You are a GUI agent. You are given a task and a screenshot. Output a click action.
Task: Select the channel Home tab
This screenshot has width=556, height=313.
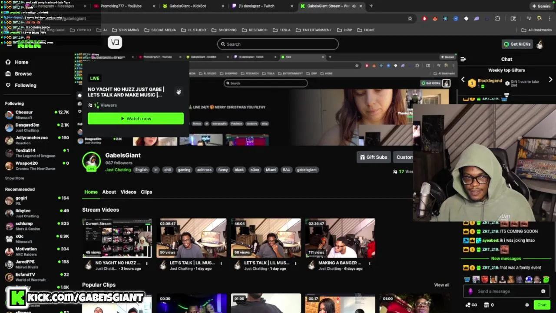[x=91, y=192]
